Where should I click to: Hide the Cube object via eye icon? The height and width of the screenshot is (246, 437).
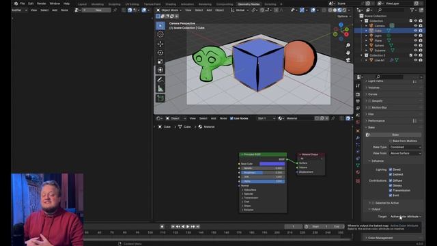pyautogui.click(x=416, y=31)
